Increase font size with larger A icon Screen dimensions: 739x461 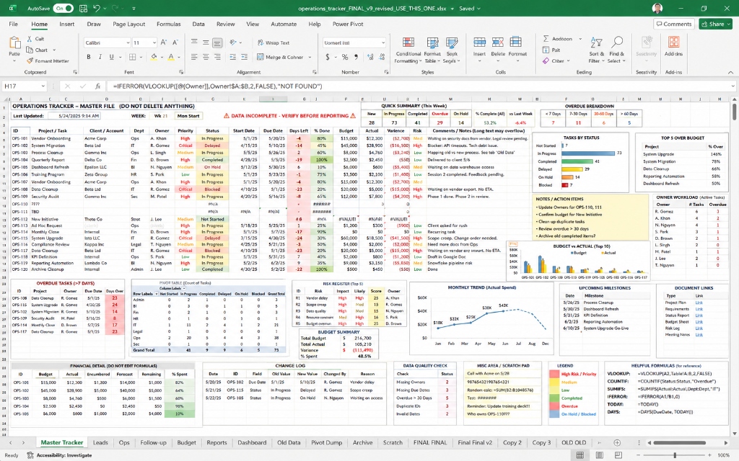(x=164, y=42)
